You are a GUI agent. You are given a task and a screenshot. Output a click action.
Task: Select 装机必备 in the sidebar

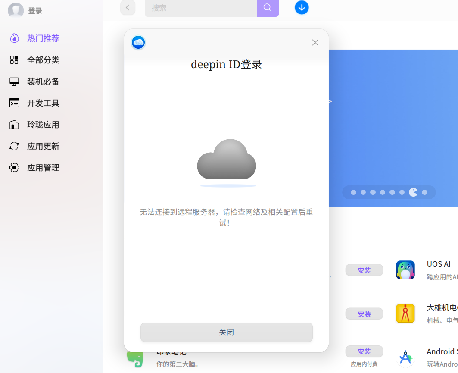tap(34, 81)
